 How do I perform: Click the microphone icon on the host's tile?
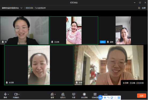coord(108,42)
